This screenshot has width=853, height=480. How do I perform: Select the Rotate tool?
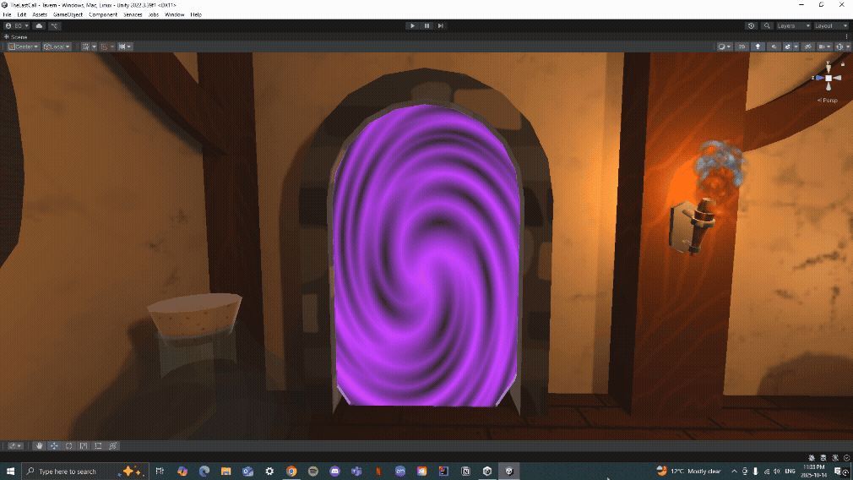68,445
